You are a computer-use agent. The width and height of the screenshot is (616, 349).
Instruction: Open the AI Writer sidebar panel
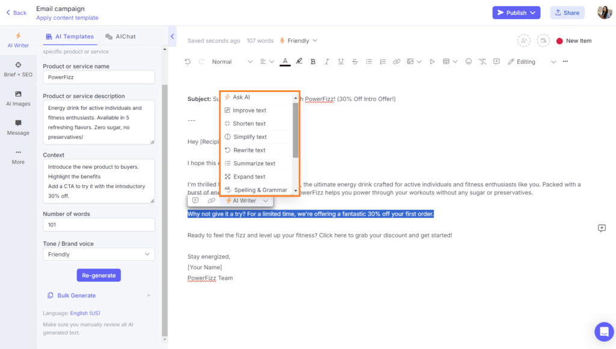[x=18, y=40]
